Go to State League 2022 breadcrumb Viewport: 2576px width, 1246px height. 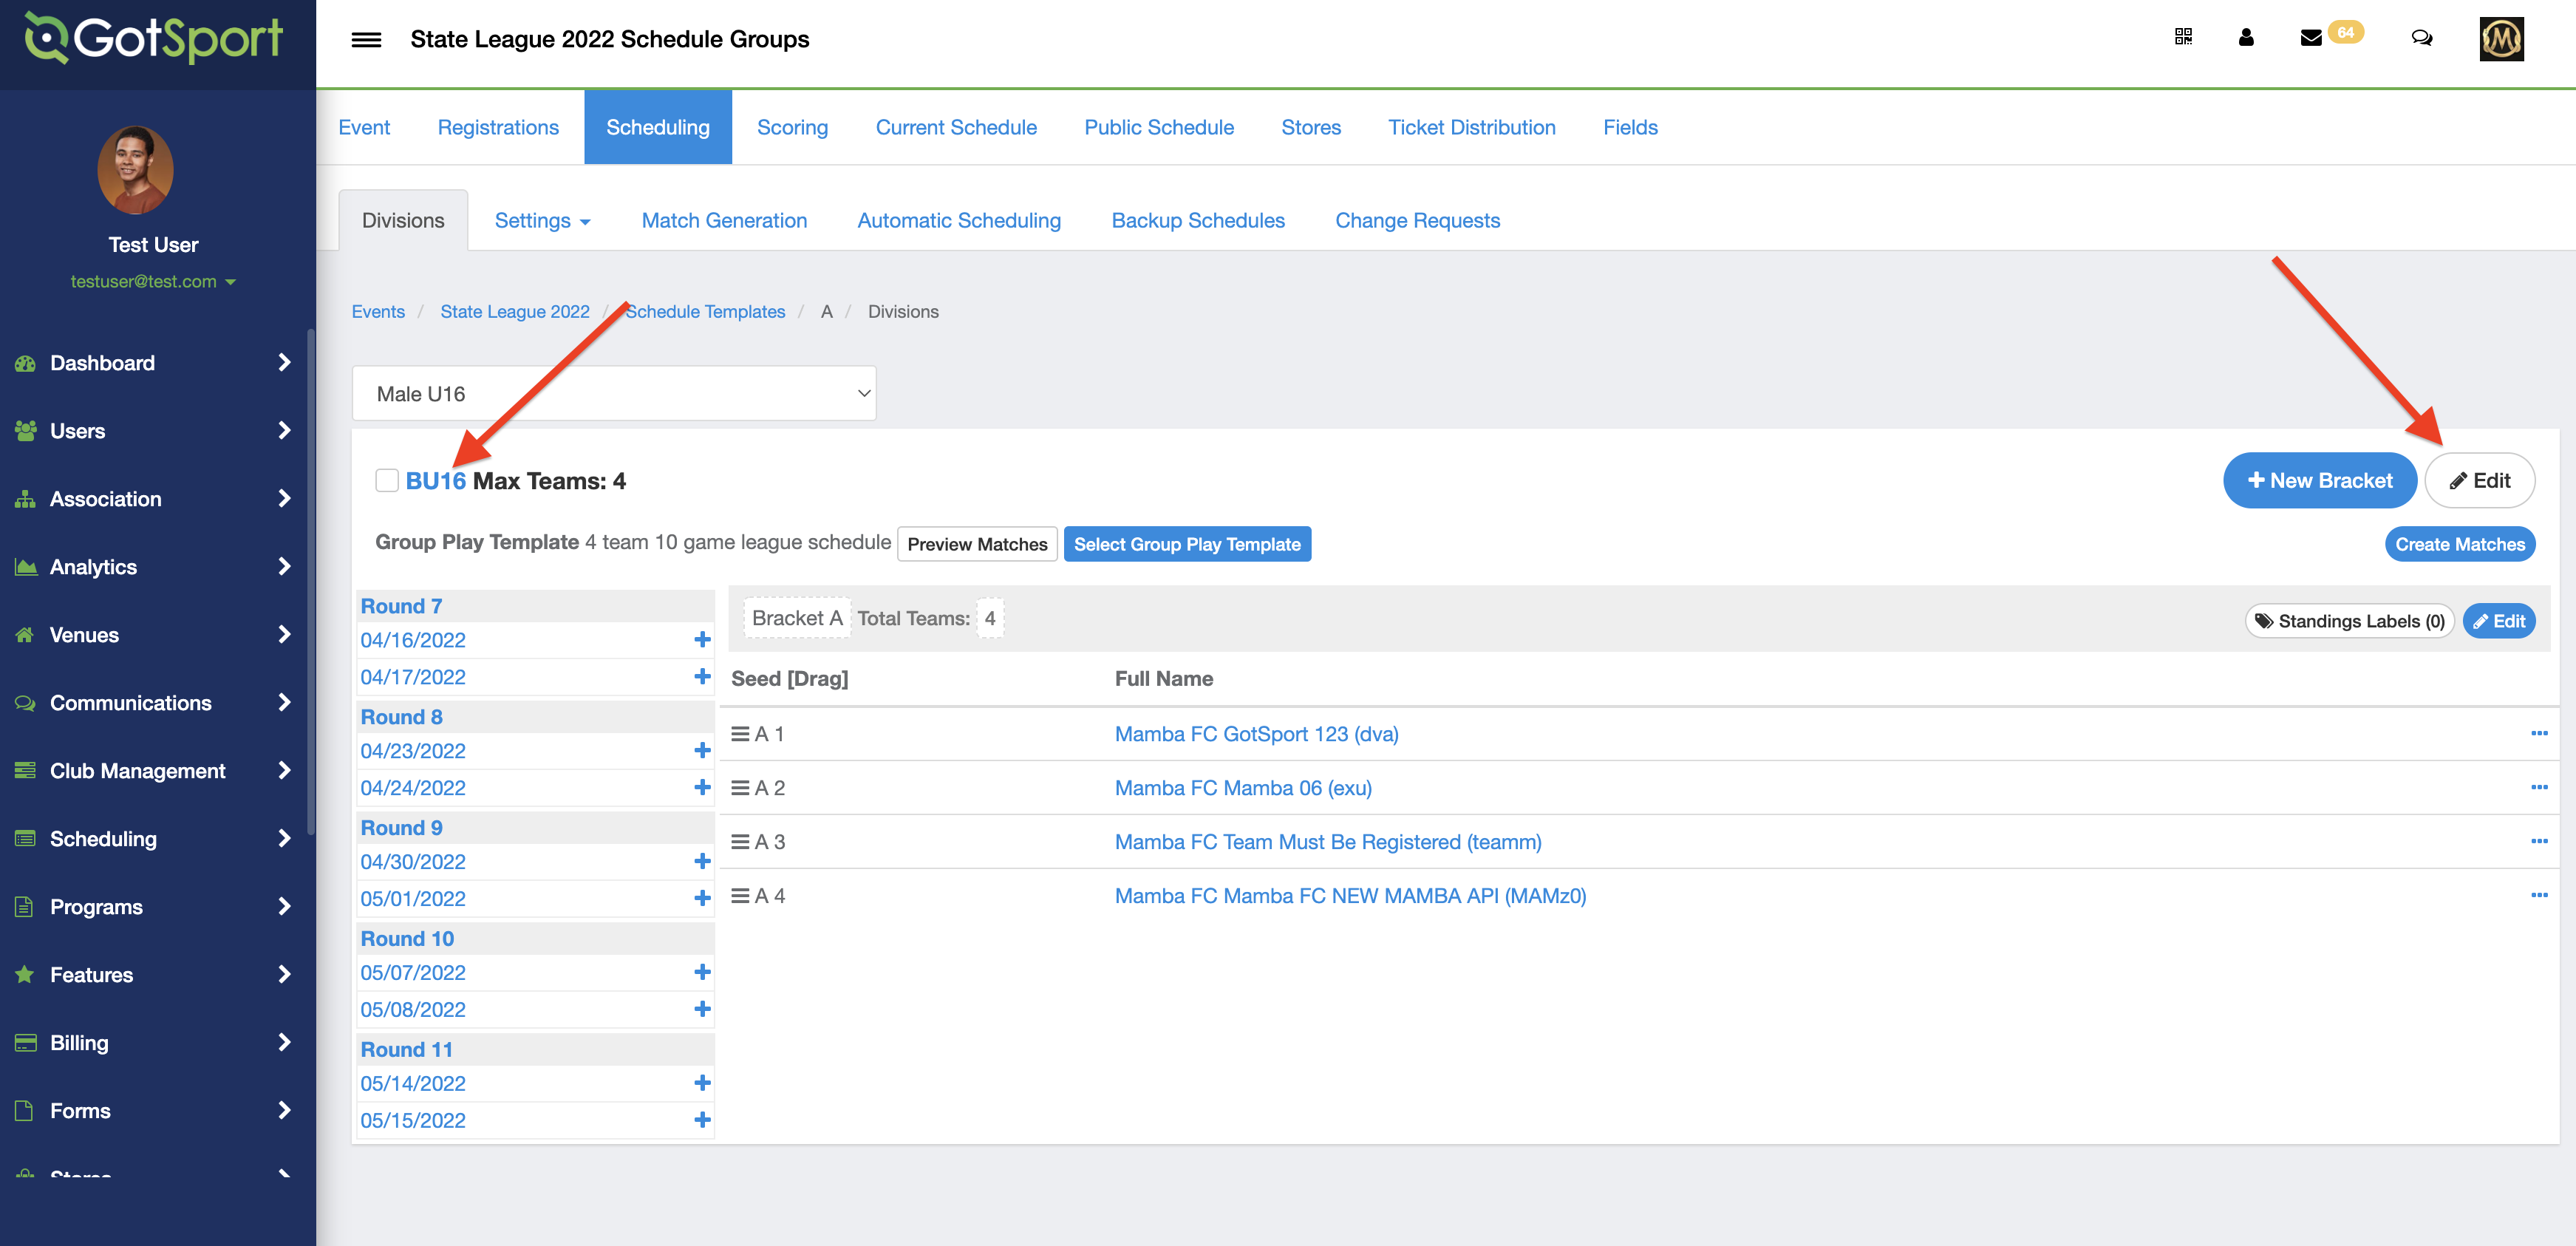[x=515, y=312]
